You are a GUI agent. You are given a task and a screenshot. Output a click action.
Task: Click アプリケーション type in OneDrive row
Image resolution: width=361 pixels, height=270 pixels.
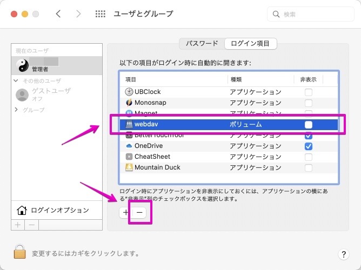point(256,146)
